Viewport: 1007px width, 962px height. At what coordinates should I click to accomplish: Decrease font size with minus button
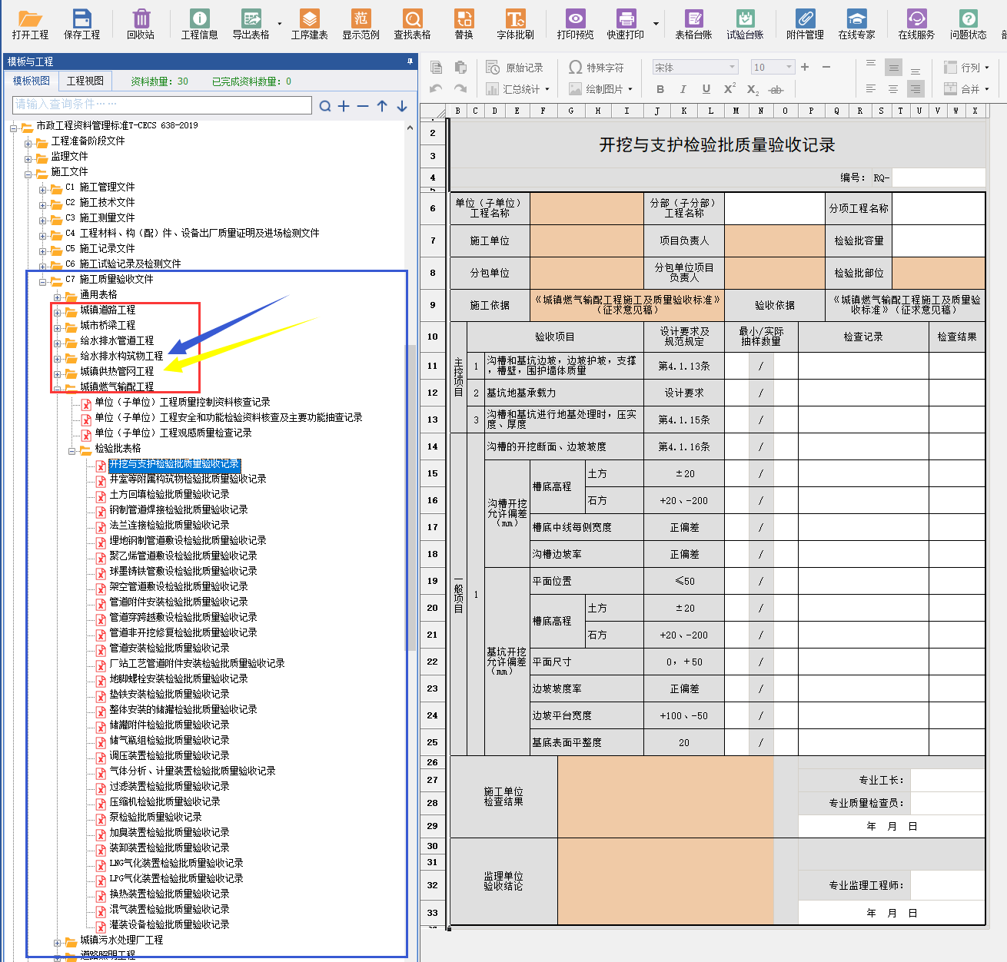[x=826, y=67]
